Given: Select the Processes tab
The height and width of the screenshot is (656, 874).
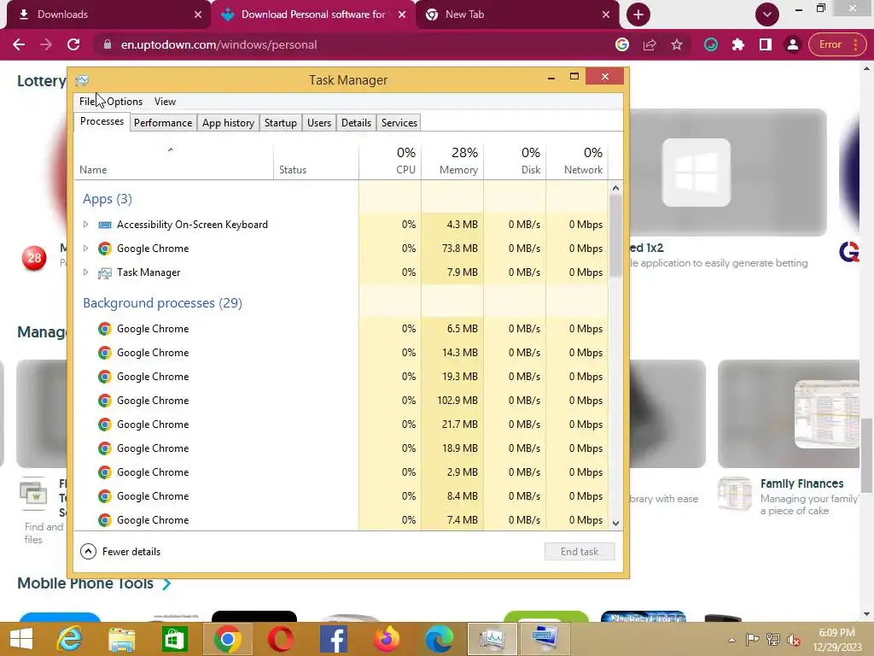Looking at the screenshot, I should pyautogui.click(x=102, y=121).
